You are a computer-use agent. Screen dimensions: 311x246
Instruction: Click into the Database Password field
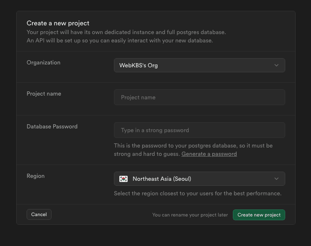pos(199,130)
